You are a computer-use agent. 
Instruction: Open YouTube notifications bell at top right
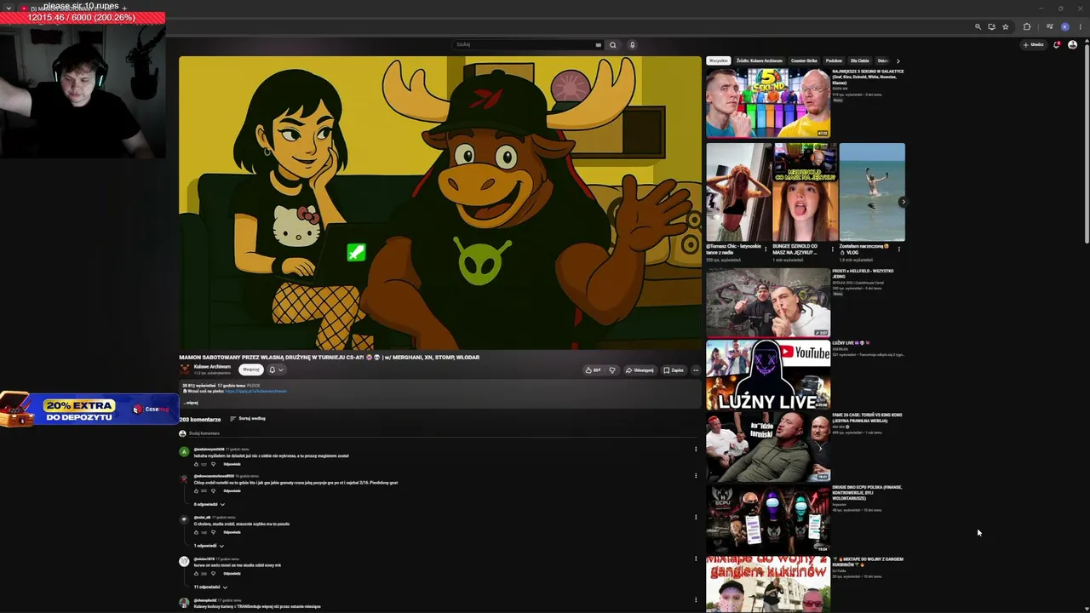point(1057,44)
